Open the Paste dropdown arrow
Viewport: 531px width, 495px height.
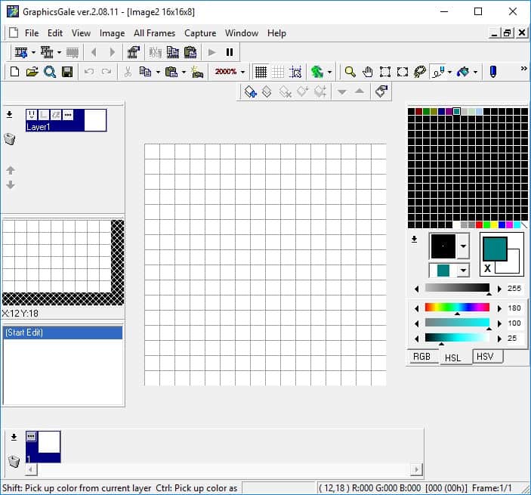pyautogui.click(x=184, y=72)
